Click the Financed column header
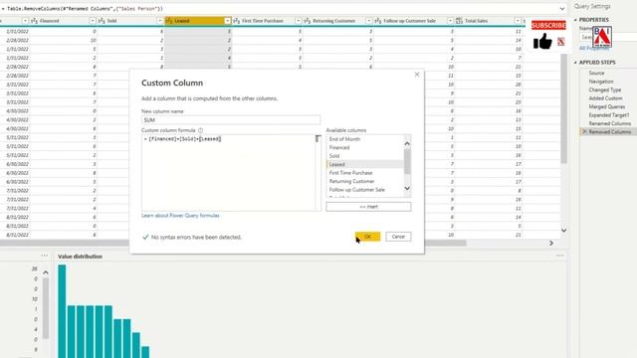The image size is (637, 358). coord(64,21)
